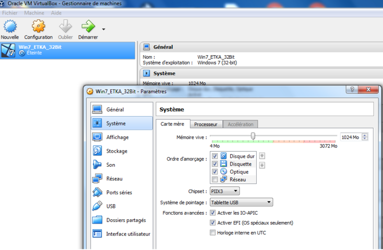
Task: Expand the Démarrer dropdown arrow
Action: click(x=103, y=29)
